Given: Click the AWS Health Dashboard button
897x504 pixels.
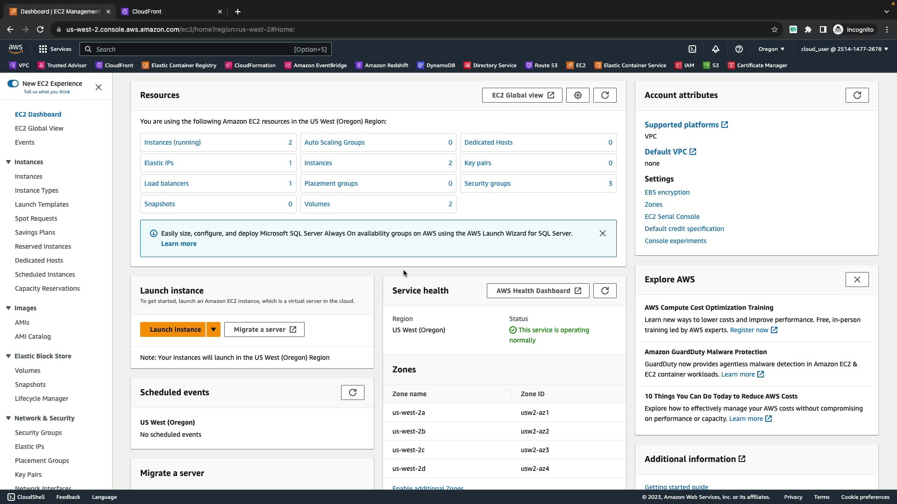Looking at the screenshot, I should point(538,291).
